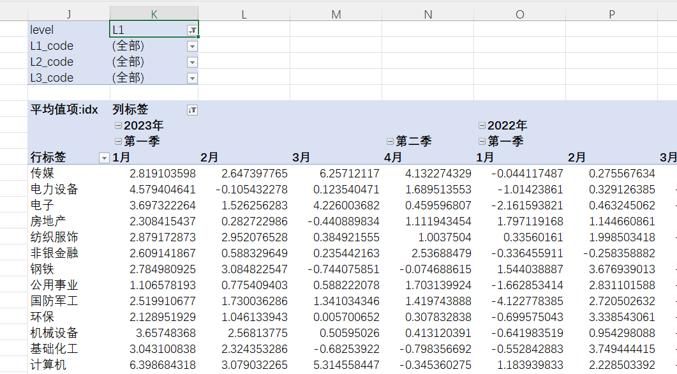Collapse the 2022年 第一季 quarter group

click(482, 141)
